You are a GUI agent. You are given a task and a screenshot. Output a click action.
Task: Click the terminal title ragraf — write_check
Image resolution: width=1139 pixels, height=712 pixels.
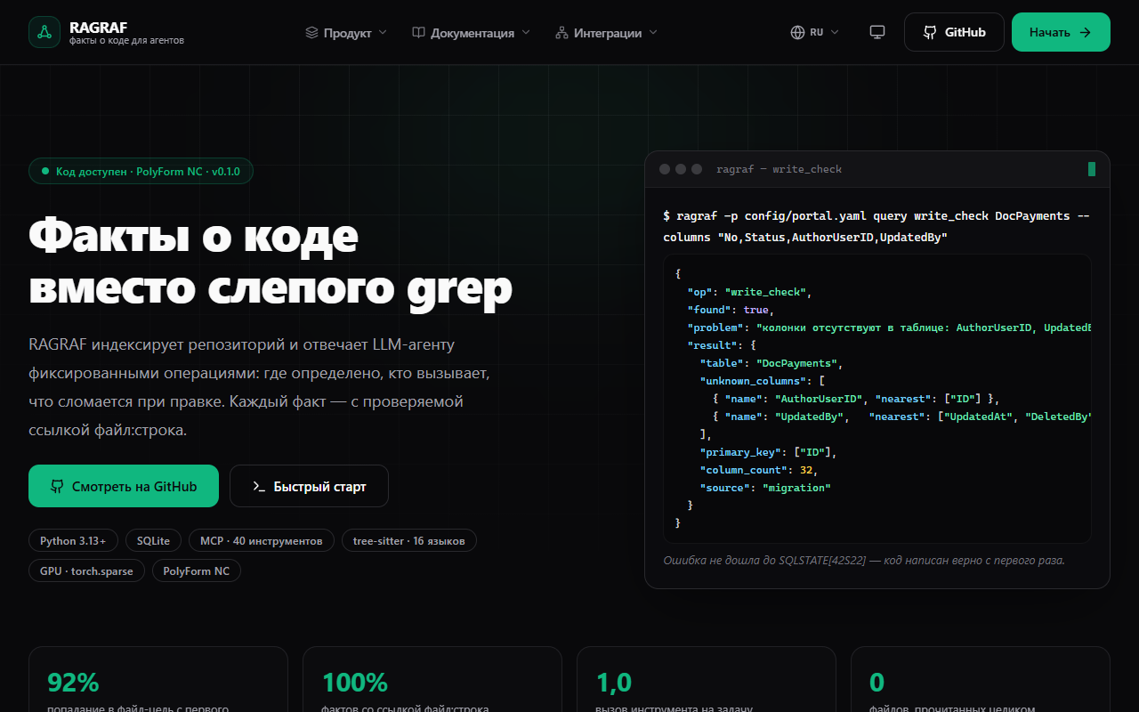(779, 169)
